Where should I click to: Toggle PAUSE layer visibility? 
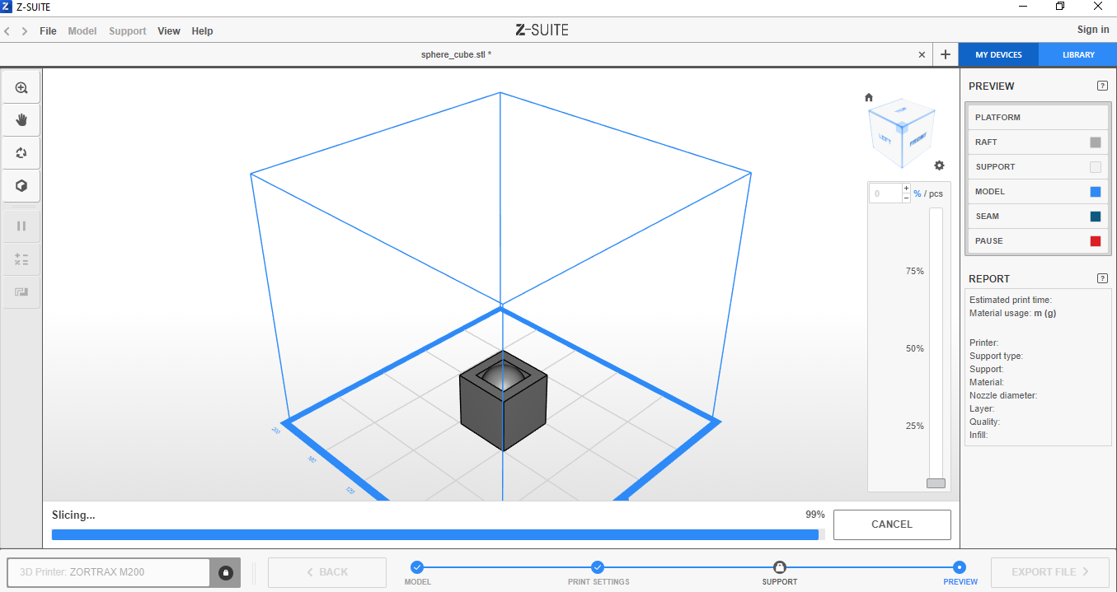click(x=1038, y=241)
